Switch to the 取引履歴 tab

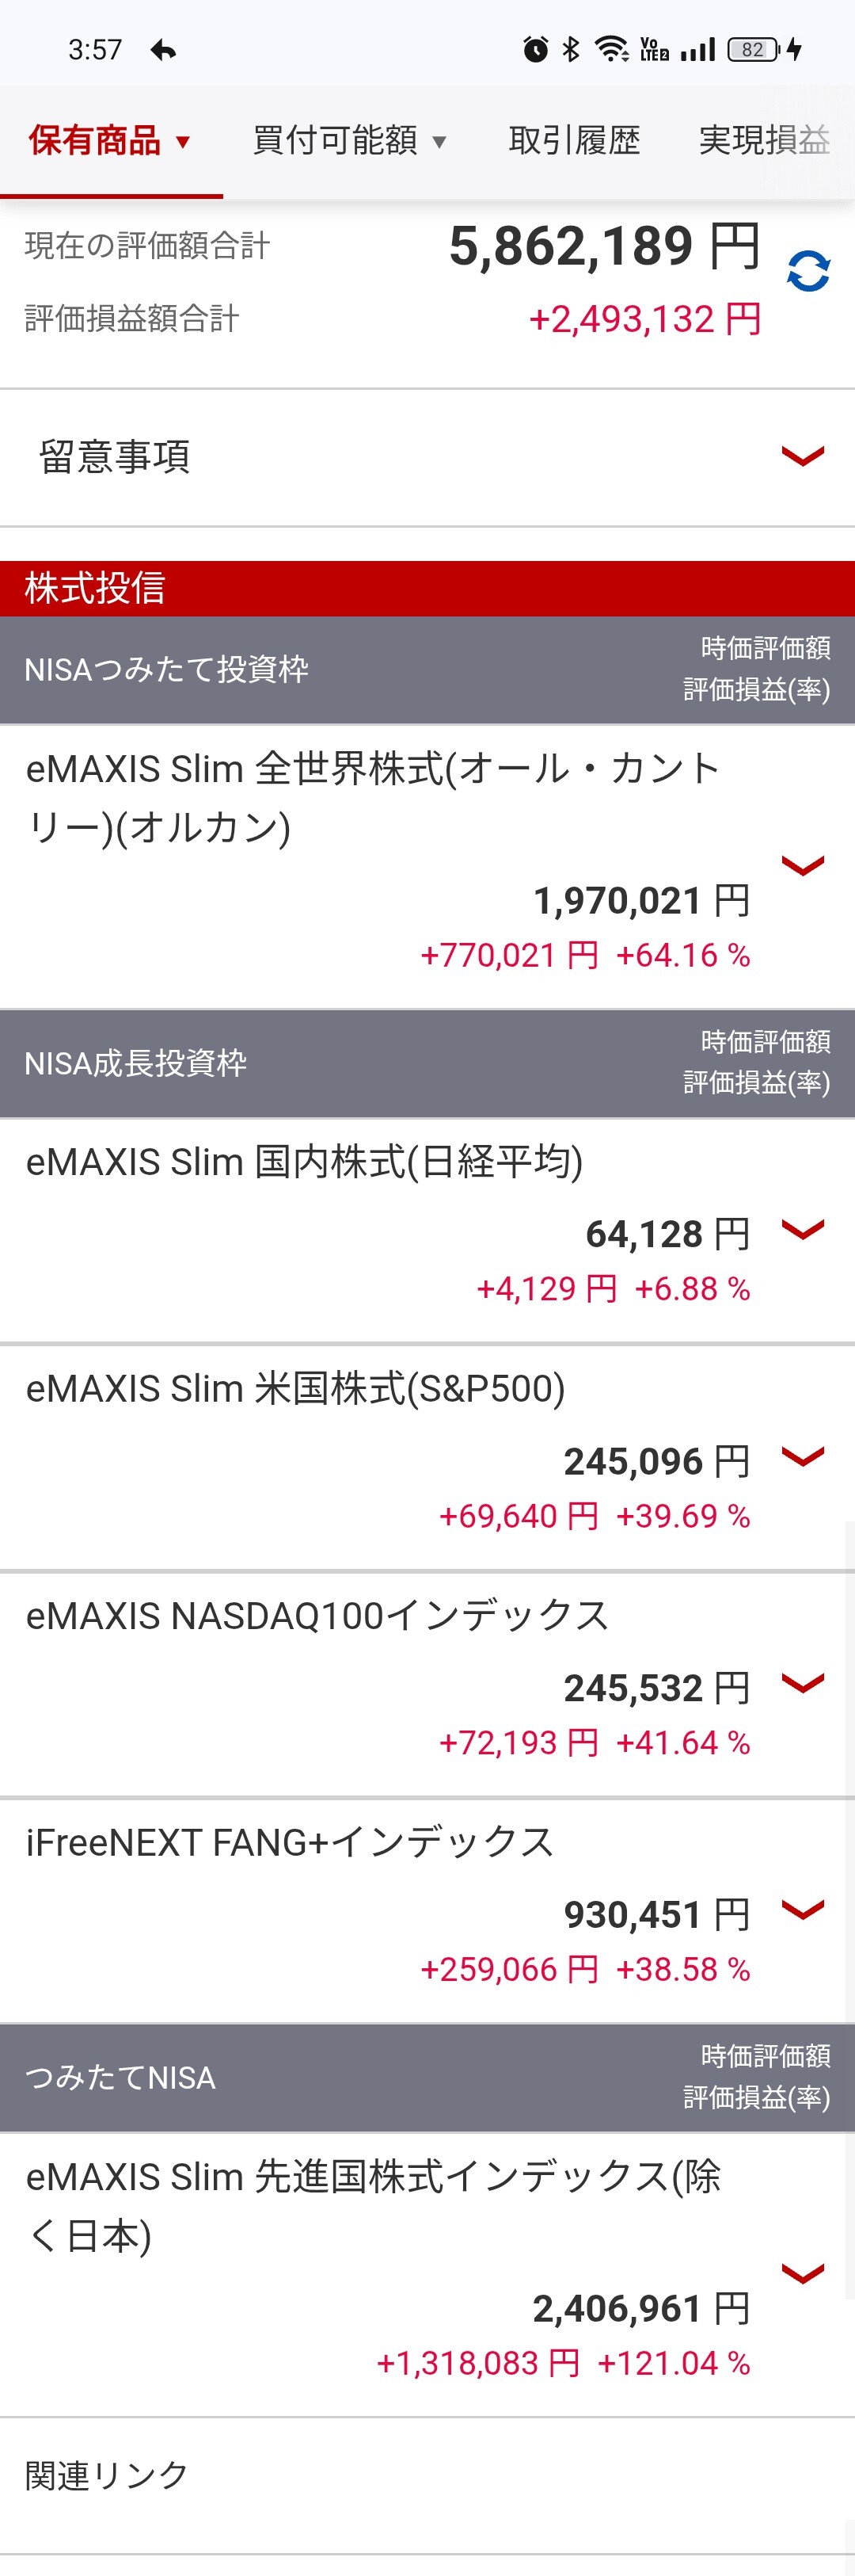[x=574, y=141]
